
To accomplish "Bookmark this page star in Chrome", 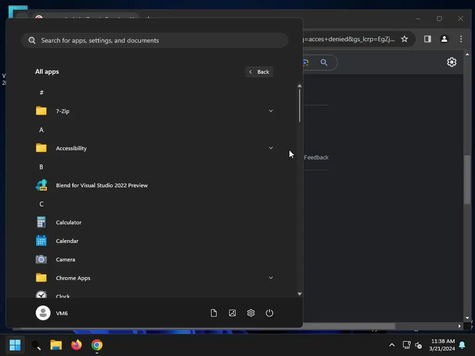I will point(404,39).
